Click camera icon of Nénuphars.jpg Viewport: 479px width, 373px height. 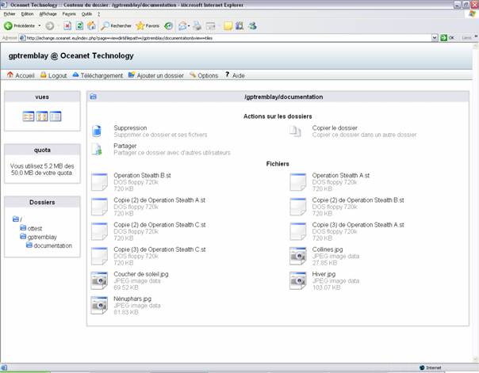pyautogui.click(x=99, y=306)
